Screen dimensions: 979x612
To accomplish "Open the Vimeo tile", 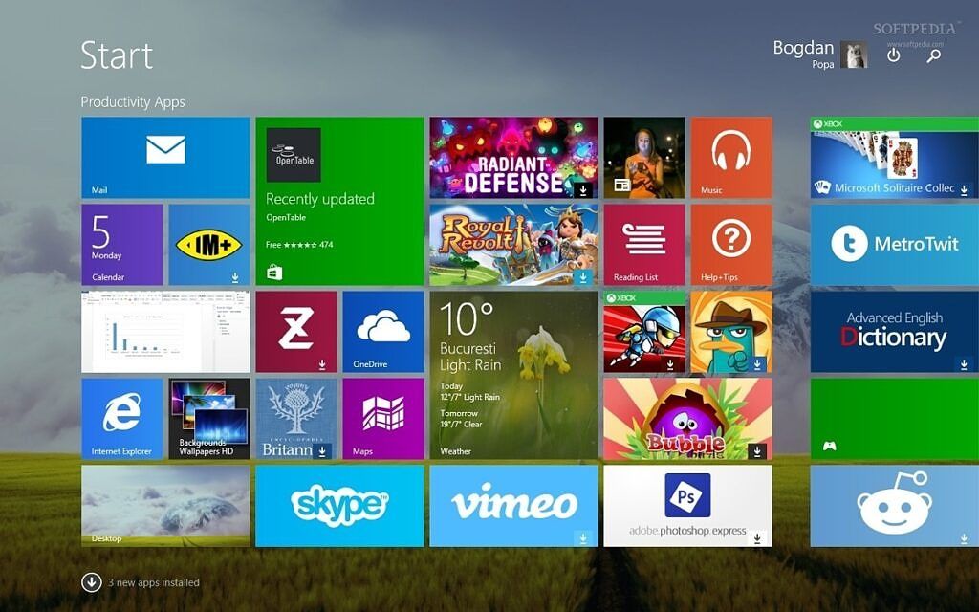I will (x=513, y=504).
